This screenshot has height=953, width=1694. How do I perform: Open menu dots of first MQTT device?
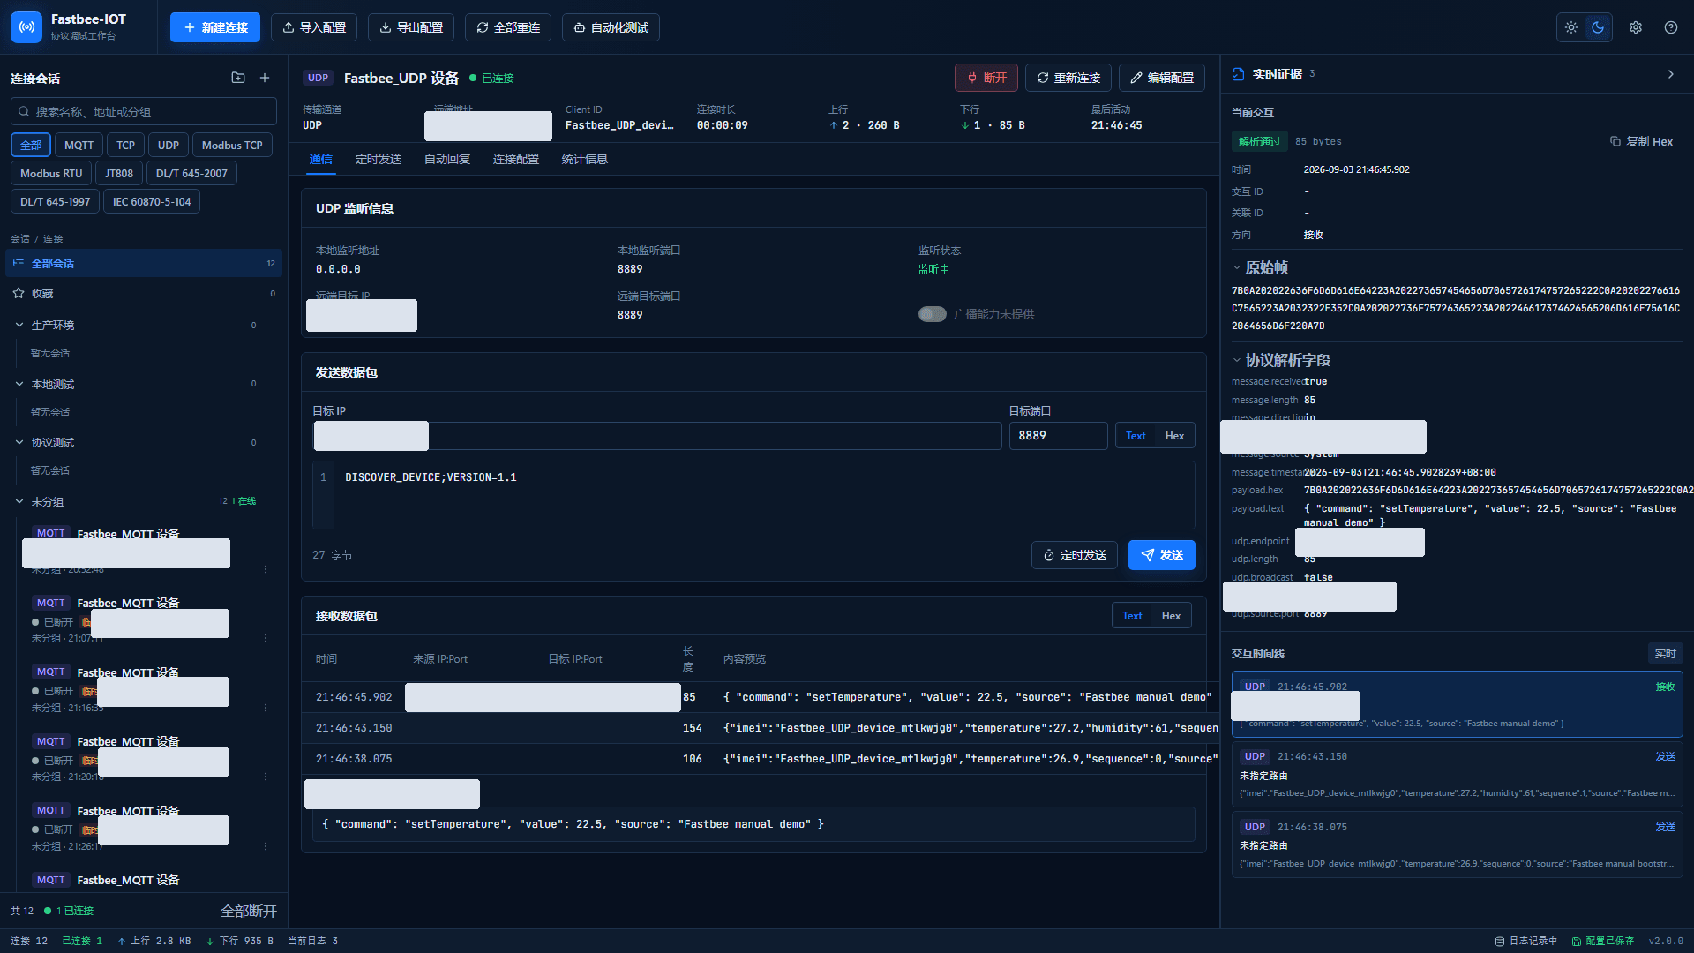coord(266,569)
